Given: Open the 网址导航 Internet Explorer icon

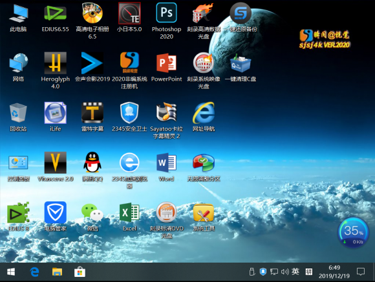Looking at the screenshot, I should (x=204, y=113).
